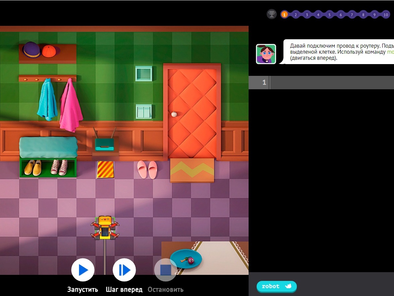Go to level 9 circle
Image resolution: width=394 pixels, height=296 pixels.
coord(375,14)
